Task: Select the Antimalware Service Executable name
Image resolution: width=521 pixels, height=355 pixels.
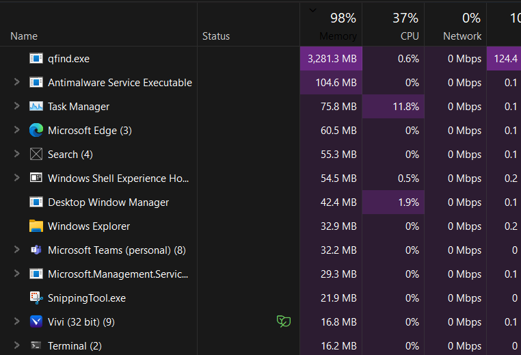Action: pyautogui.click(x=120, y=83)
